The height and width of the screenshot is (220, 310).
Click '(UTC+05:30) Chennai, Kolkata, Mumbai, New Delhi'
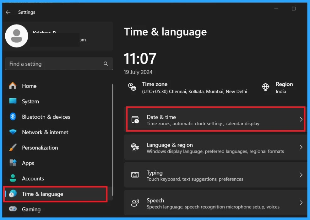pos(194,91)
